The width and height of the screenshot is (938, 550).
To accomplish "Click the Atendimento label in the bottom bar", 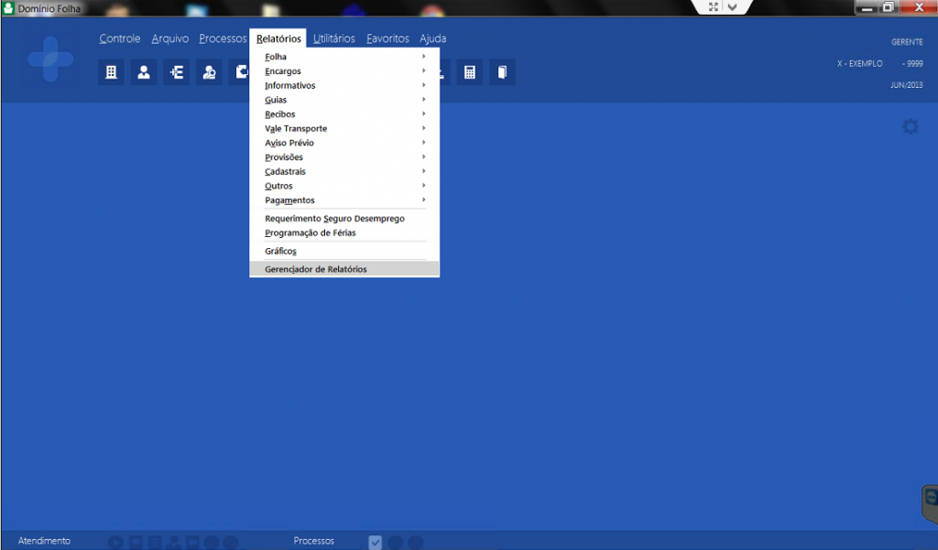I will pos(44,541).
